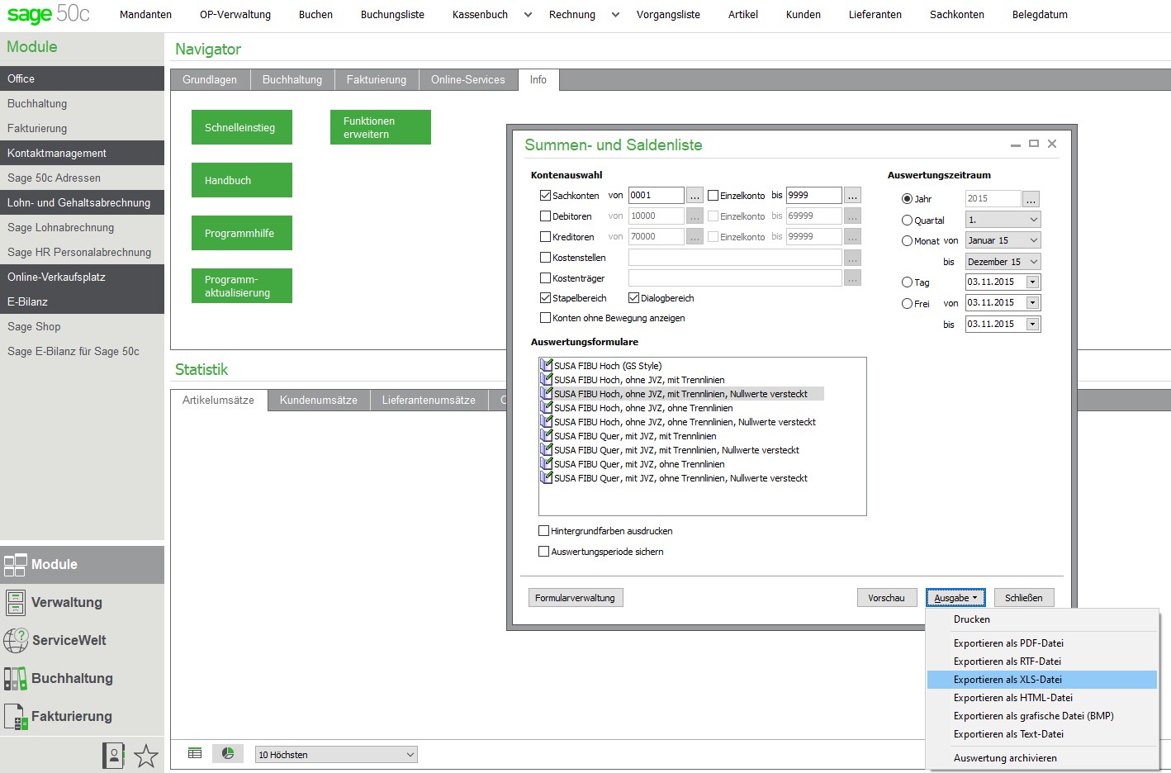Open calendar picker for Frei von date
Viewport: 1171px width, 773px height.
[x=1032, y=303]
